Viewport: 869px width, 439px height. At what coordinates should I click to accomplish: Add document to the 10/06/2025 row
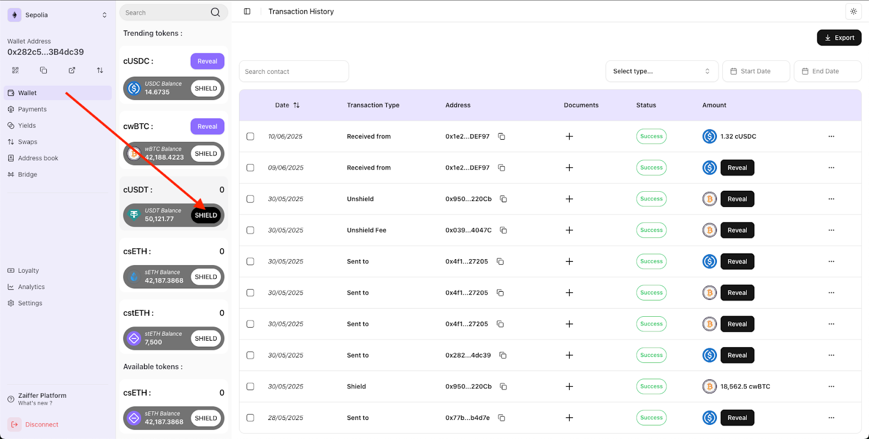point(569,136)
